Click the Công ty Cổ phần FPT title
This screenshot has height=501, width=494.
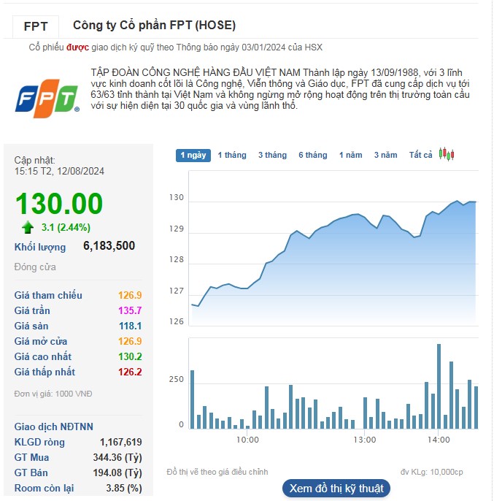click(154, 26)
